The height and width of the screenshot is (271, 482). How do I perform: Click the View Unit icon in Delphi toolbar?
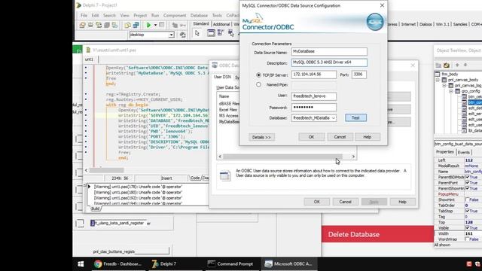(x=127, y=25)
